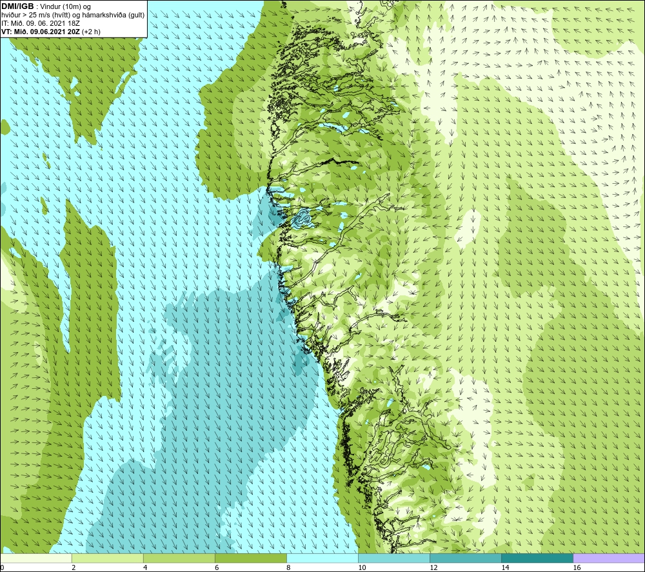Click the 14–16 m/s dark teal swatch

click(537, 558)
